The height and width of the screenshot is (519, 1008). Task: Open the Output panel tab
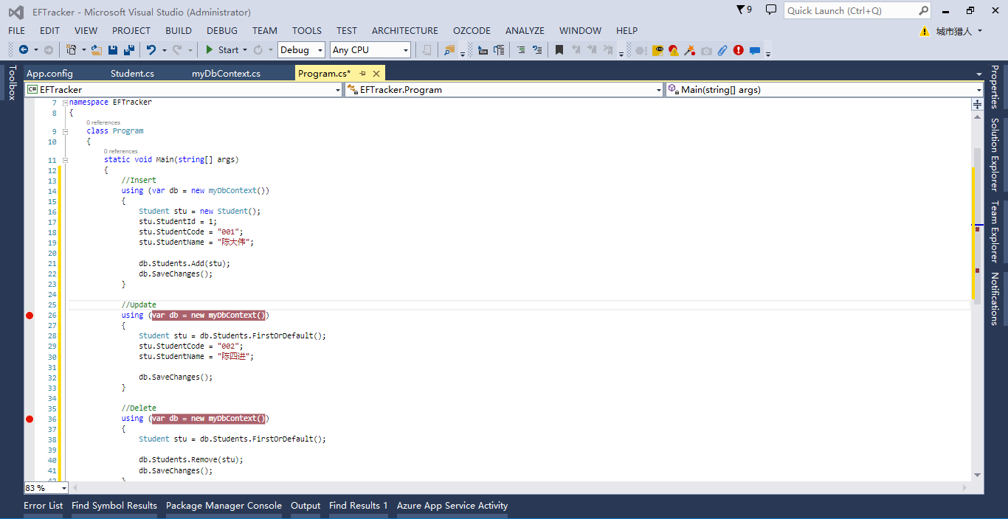click(x=305, y=506)
